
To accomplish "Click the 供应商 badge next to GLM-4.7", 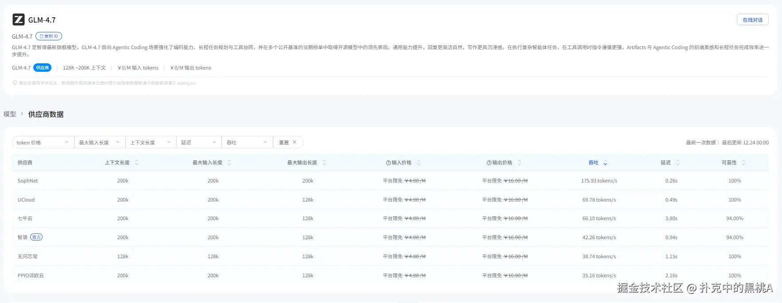I will (x=43, y=68).
